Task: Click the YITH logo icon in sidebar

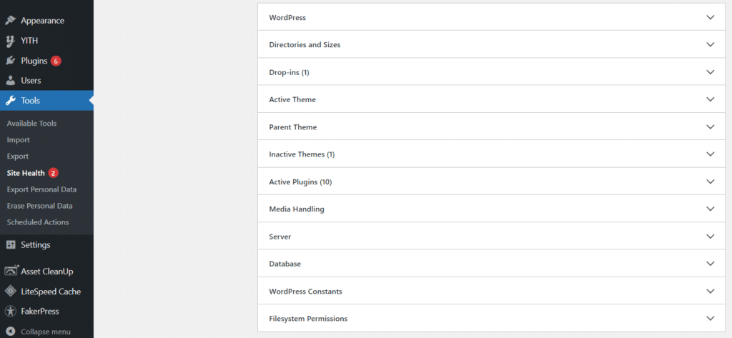Action: pos(11,41)
